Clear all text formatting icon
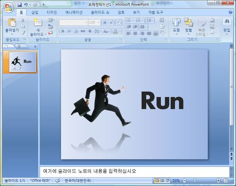The height and width of the screenshot is (186, 236). pos(118,23)
